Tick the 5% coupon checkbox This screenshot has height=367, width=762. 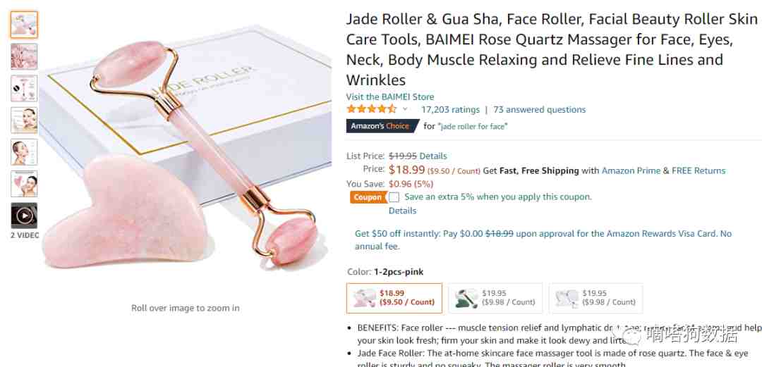[394, 197]
